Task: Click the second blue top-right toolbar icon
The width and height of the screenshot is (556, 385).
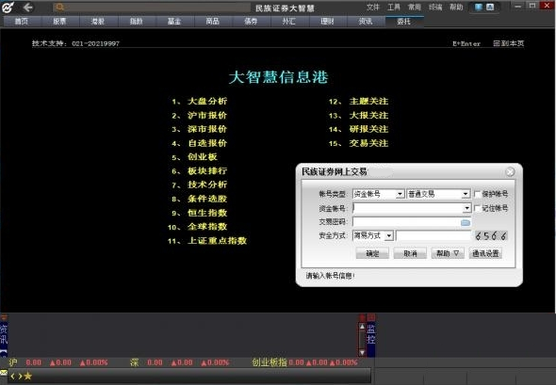Action: [x=490, y=8]
